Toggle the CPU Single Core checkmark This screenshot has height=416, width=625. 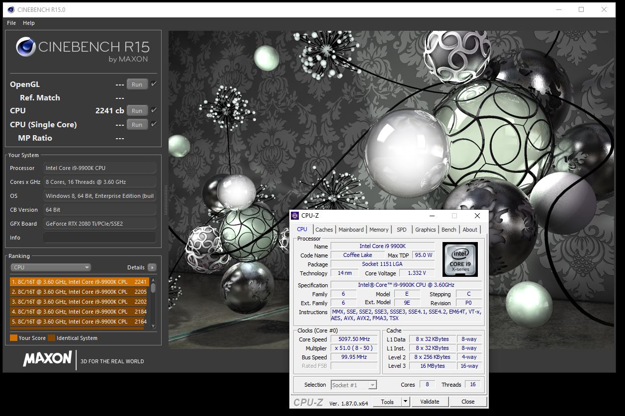[154, 124]
